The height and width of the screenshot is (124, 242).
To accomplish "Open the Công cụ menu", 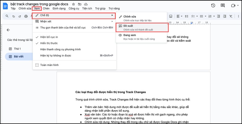I will pyautogui.click(x=74, y=8).
